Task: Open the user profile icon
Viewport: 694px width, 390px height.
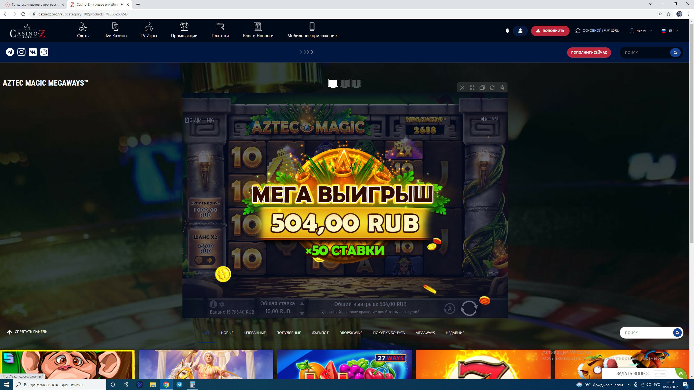Action: pos(520,31)
